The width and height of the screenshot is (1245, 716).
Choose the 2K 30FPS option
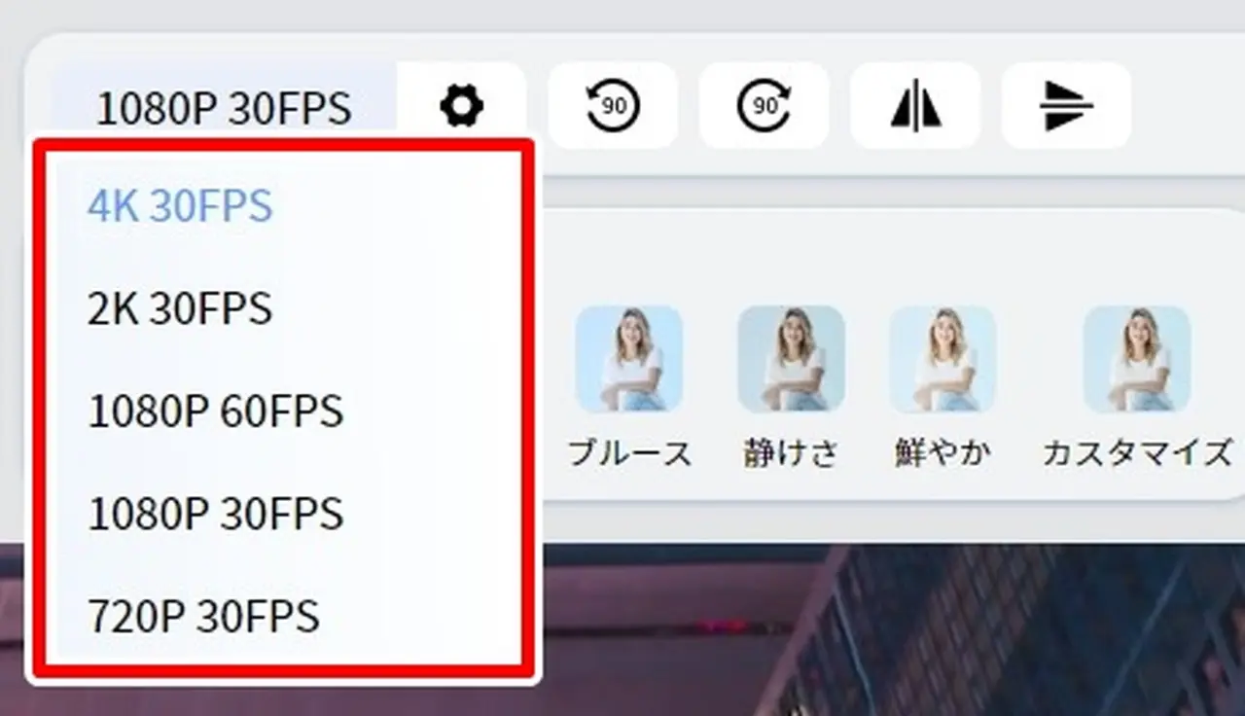[x=180, y=309]
